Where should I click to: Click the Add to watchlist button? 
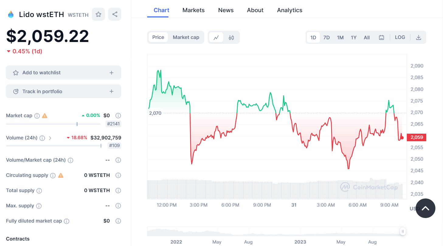64,72
